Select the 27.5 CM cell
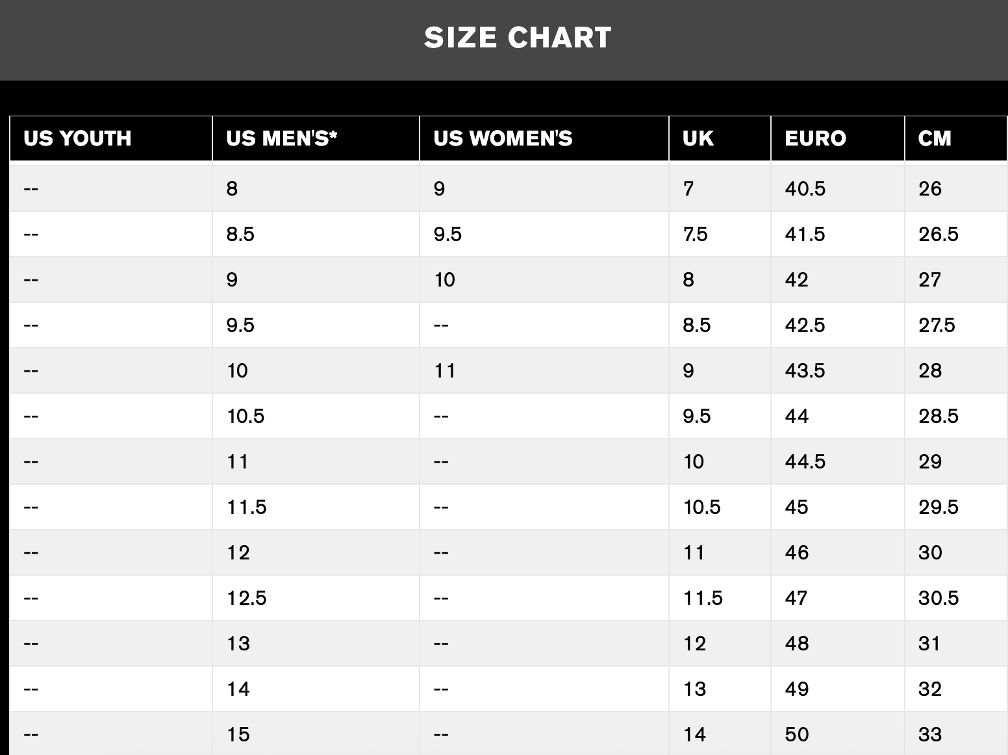Viewport: 1008px width, 755px height. [956, 325]
